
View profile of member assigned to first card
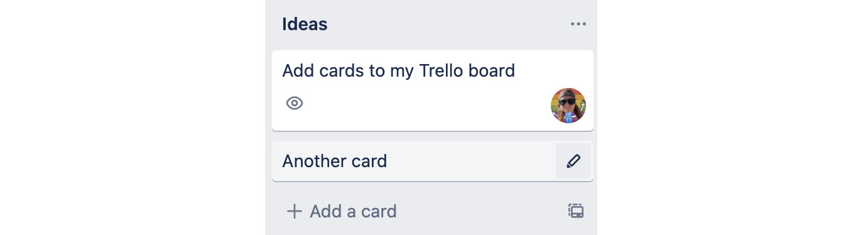(x=568, y=106)
